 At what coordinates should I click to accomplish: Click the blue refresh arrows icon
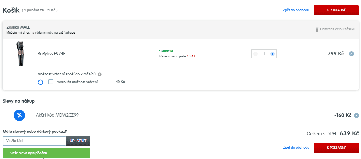[x=41, y=82]
